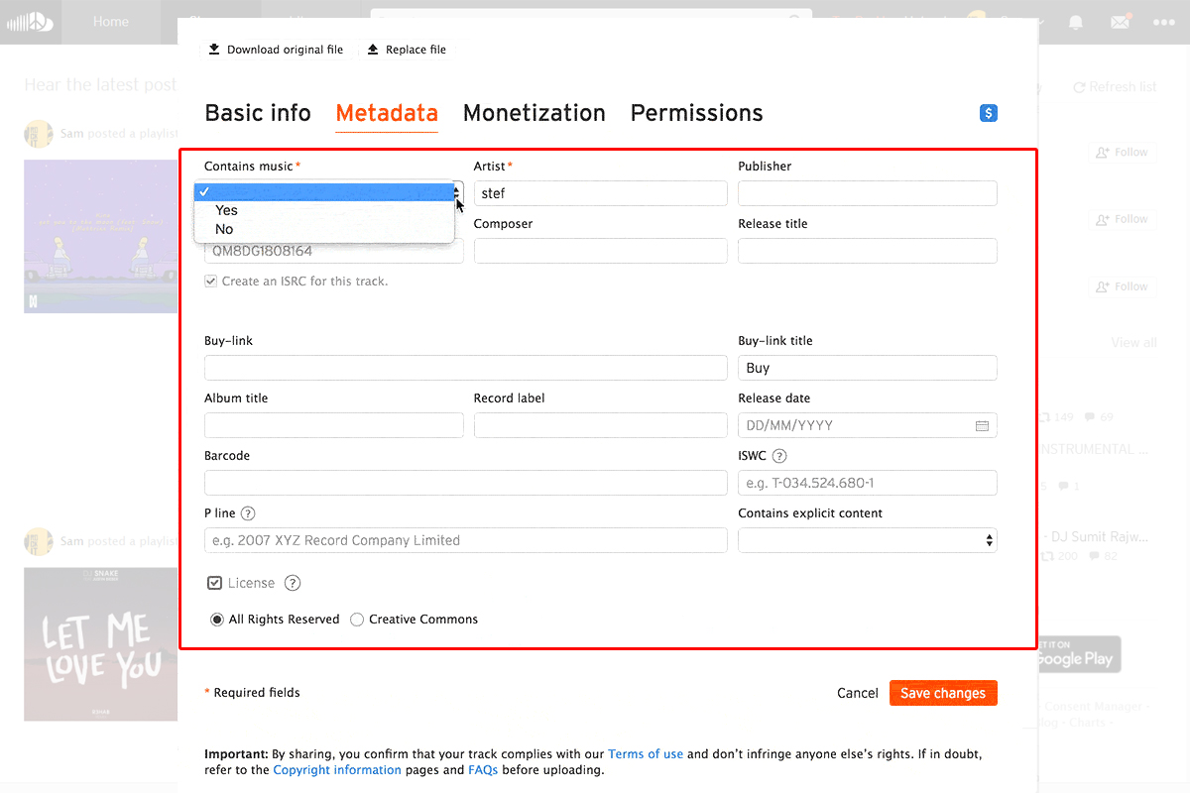Open the Contains explicit content dropdown
Screen dimensions: 1190x793
pos(867,540)
